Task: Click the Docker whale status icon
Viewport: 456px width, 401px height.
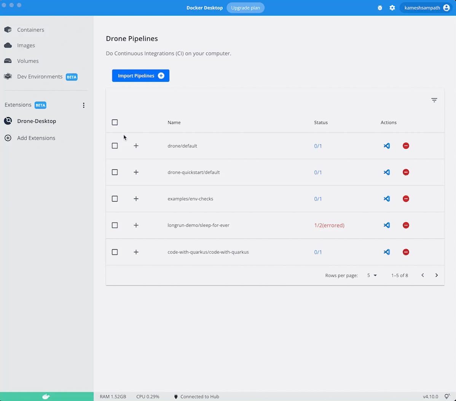Action: [x=46, y=396]
